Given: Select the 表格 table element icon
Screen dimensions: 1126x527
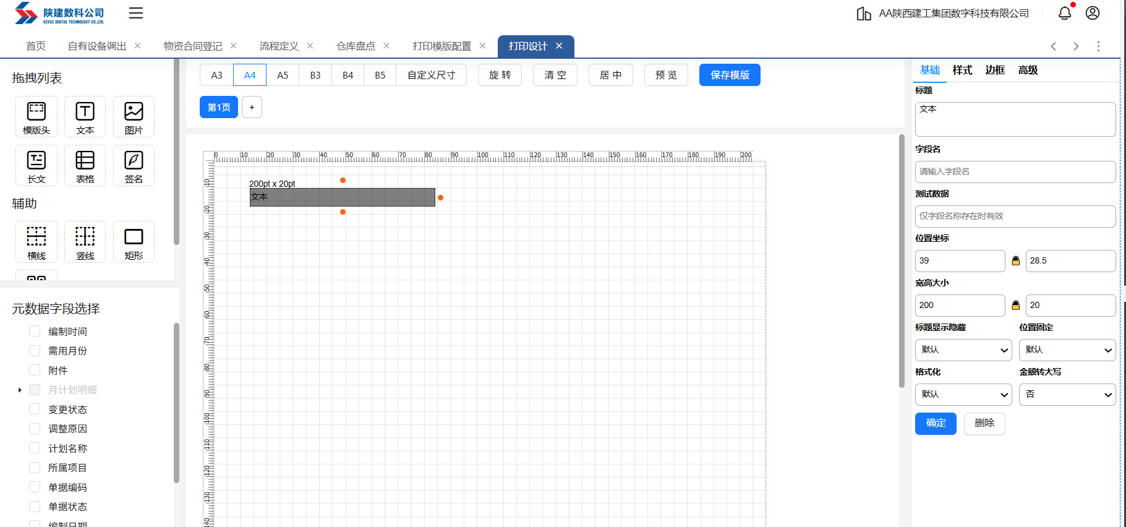Looking at the screenshot, I should coord(85,165).
